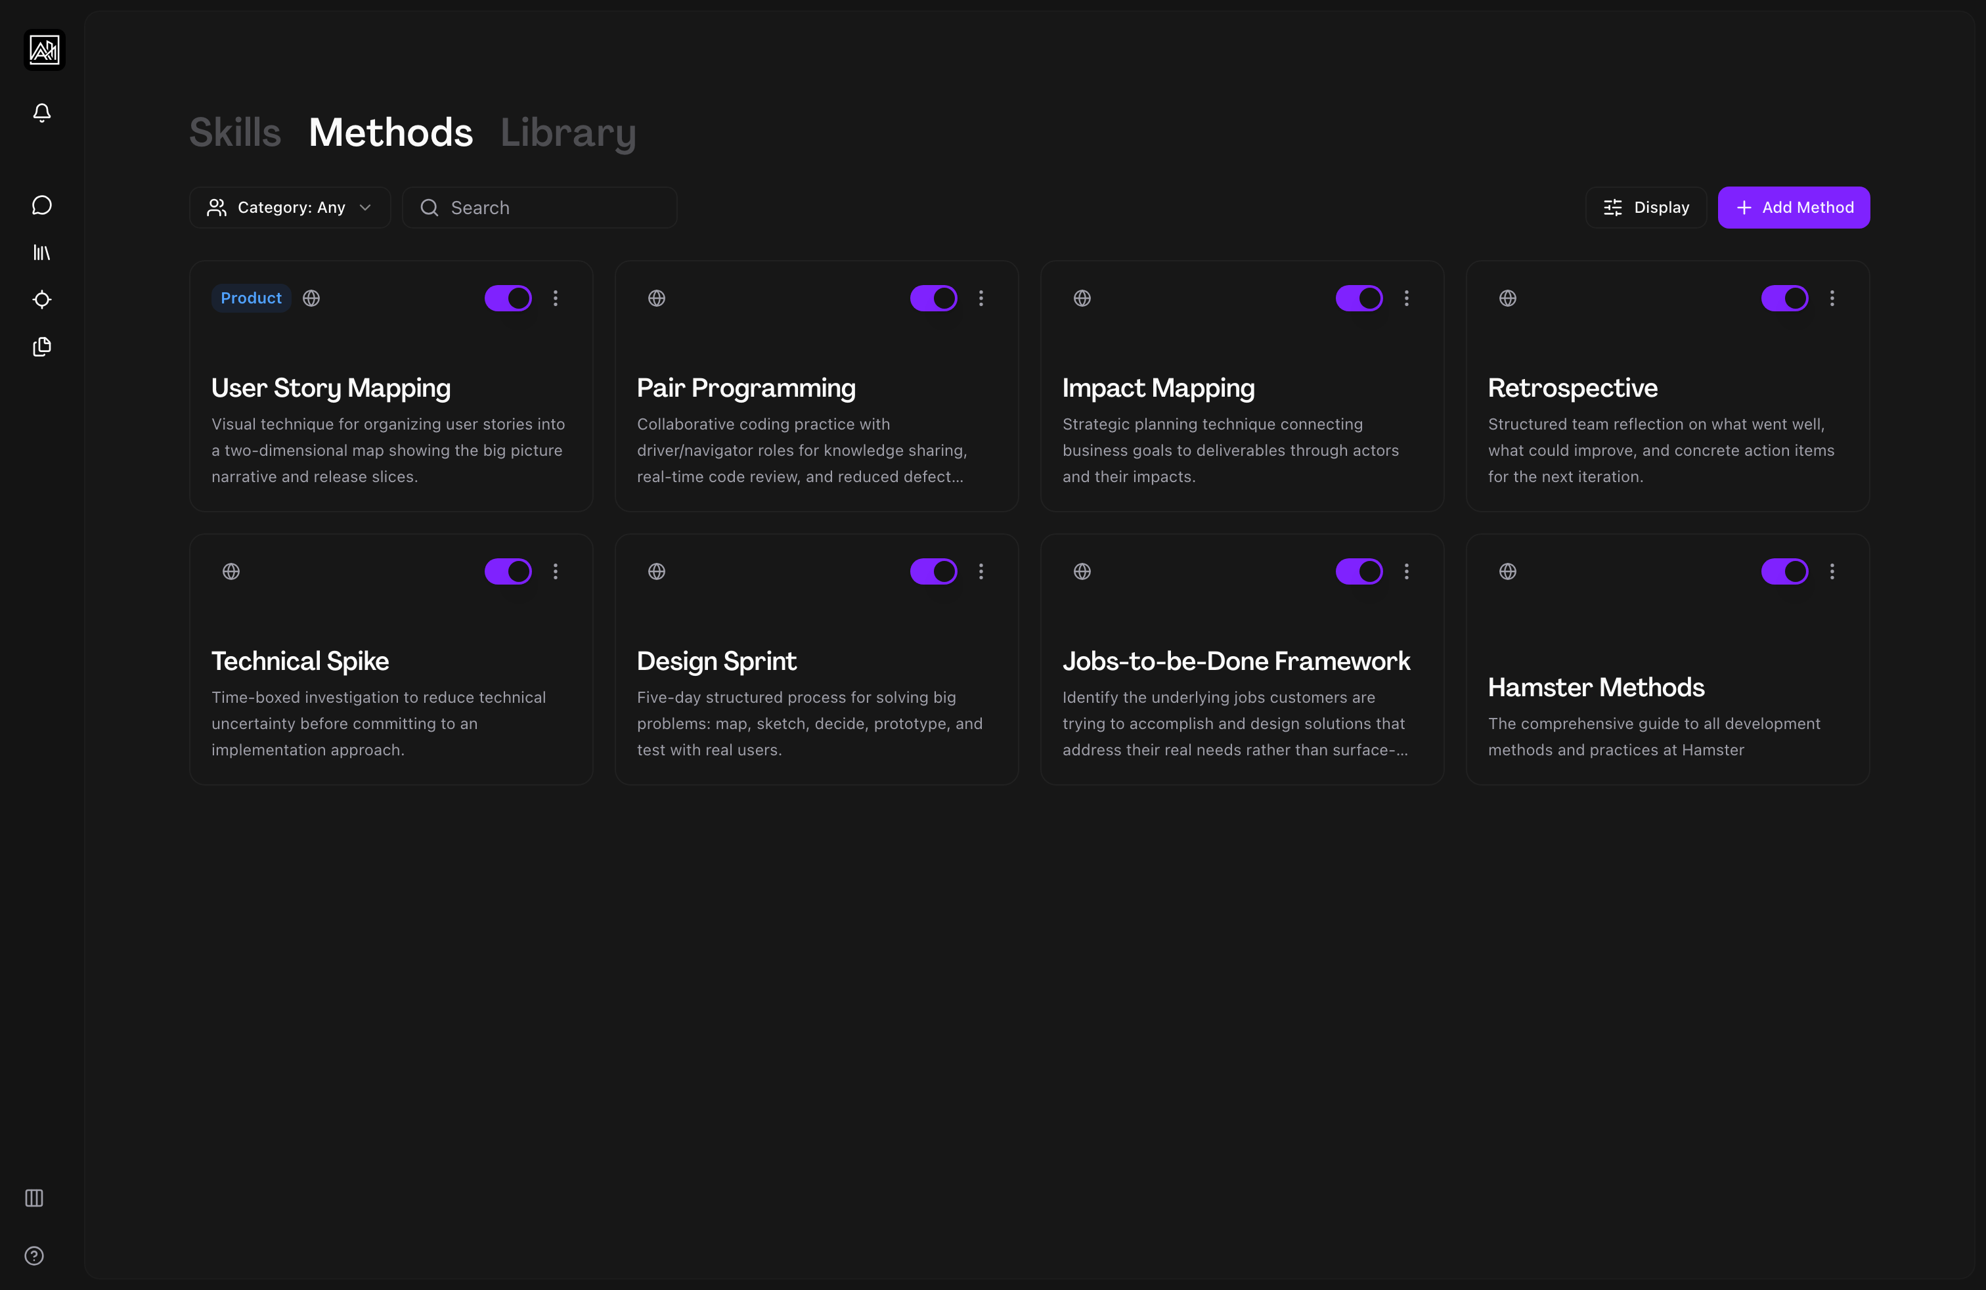Click the Add Method button

click(x=1793, y=208)
